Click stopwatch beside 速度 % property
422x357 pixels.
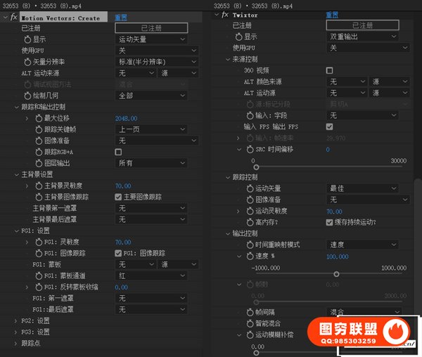[249, 256]
